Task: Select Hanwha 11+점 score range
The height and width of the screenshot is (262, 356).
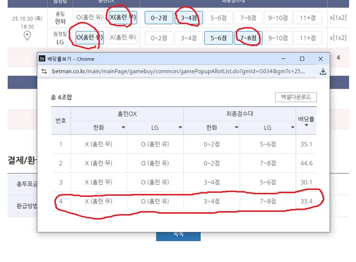Action: [x=308, y=18]
